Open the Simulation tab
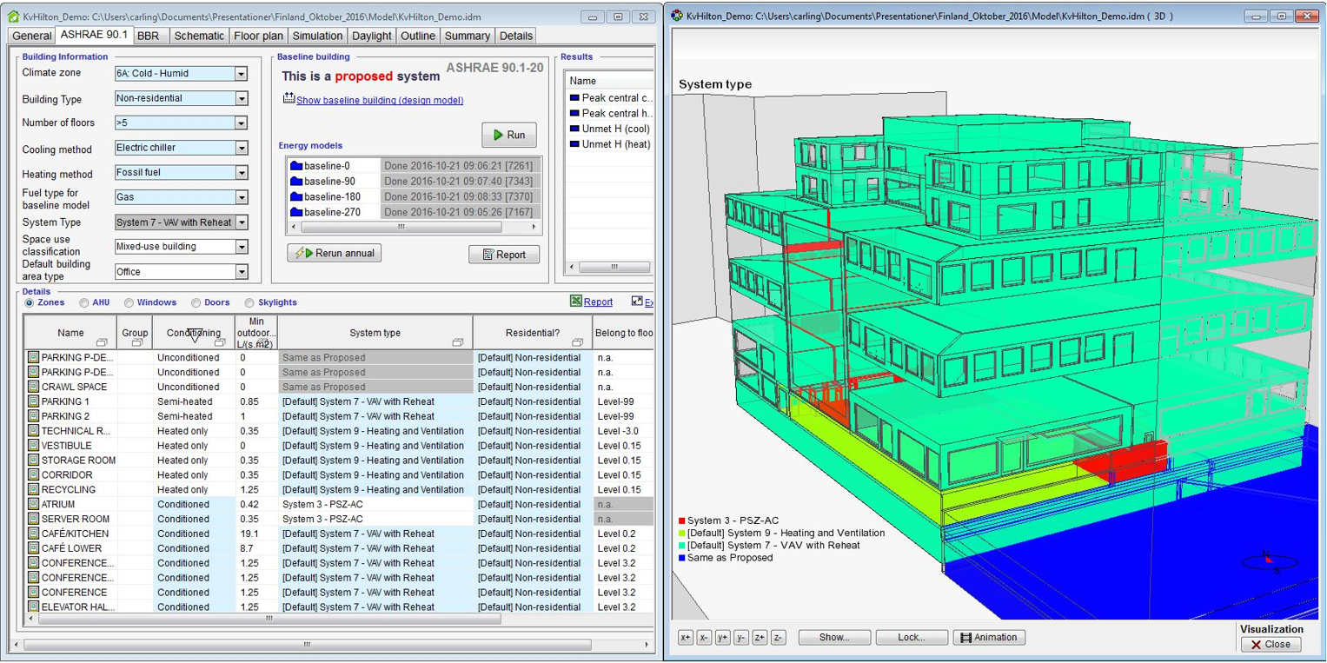The image size is (1327, 663). point(317,36)
